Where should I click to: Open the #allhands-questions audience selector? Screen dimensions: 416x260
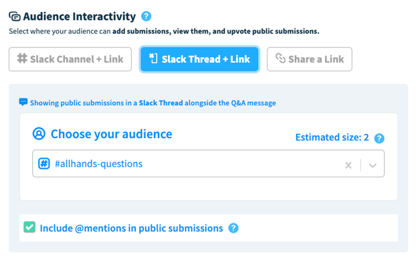(x=208, y=163)
